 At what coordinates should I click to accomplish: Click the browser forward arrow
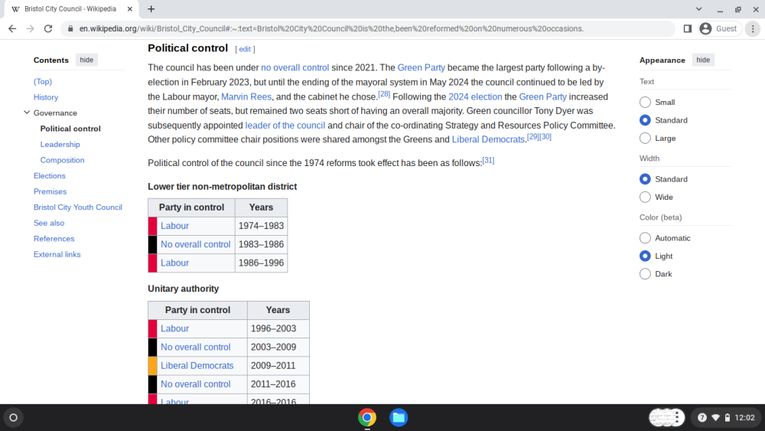(x=31, y=29)
